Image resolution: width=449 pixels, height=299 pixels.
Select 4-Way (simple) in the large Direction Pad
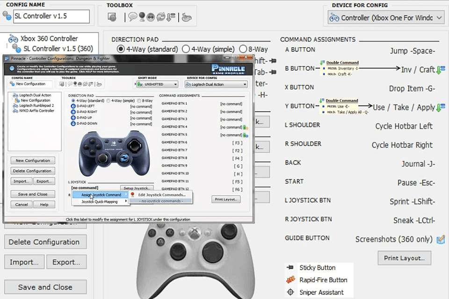186,49
